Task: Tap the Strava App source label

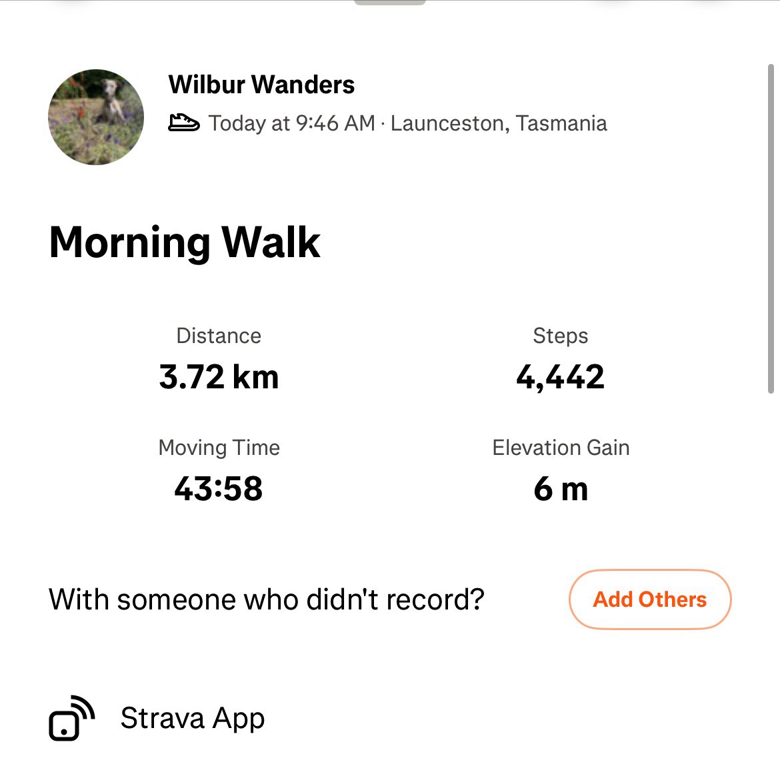Action: 193,718
